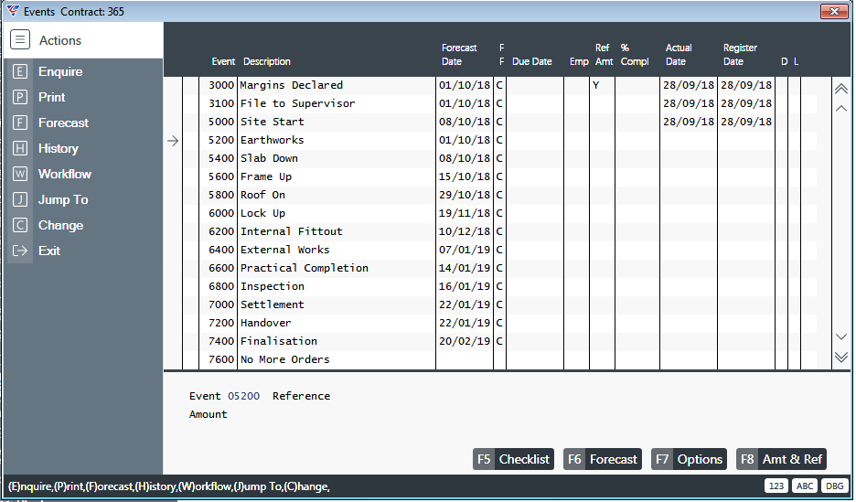Move up one row with single up chevron
Screen dimensions: 856x502
tap(841, 108)
